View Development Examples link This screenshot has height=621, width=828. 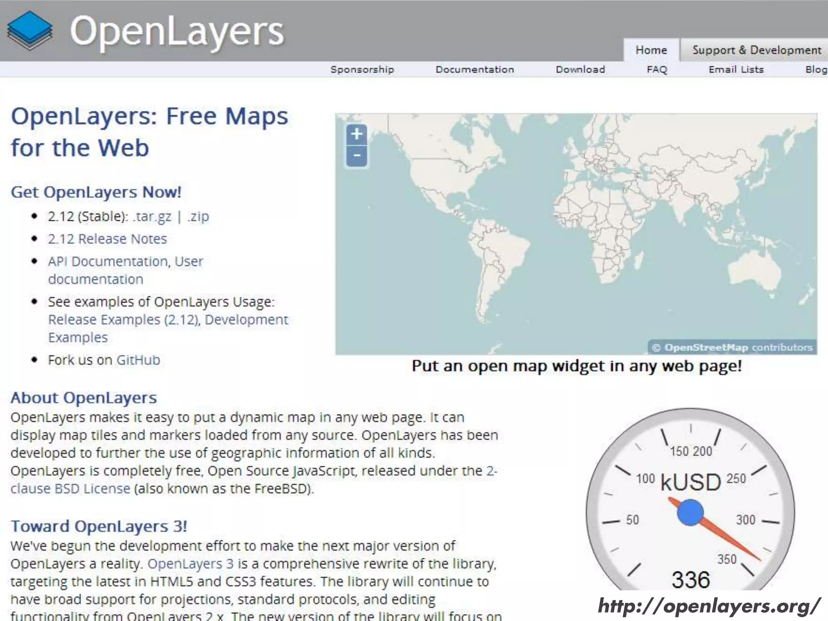(168, 328)
